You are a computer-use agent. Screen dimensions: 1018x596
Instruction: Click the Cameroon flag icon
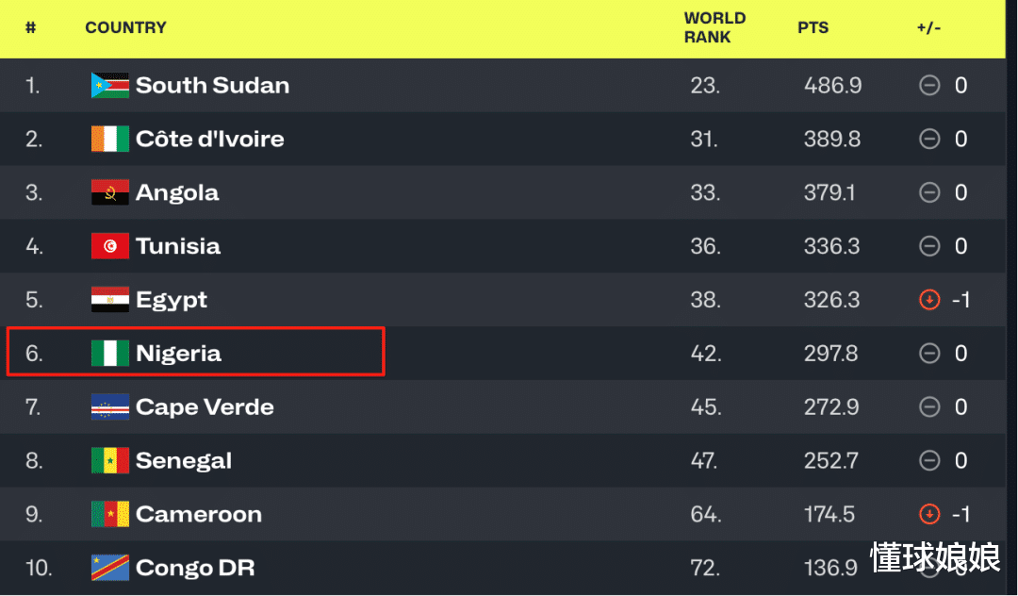tap(109, 514)
